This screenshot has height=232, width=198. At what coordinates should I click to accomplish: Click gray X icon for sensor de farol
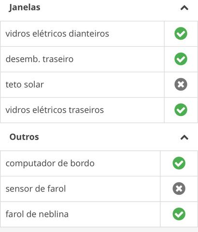coord(179,188)
